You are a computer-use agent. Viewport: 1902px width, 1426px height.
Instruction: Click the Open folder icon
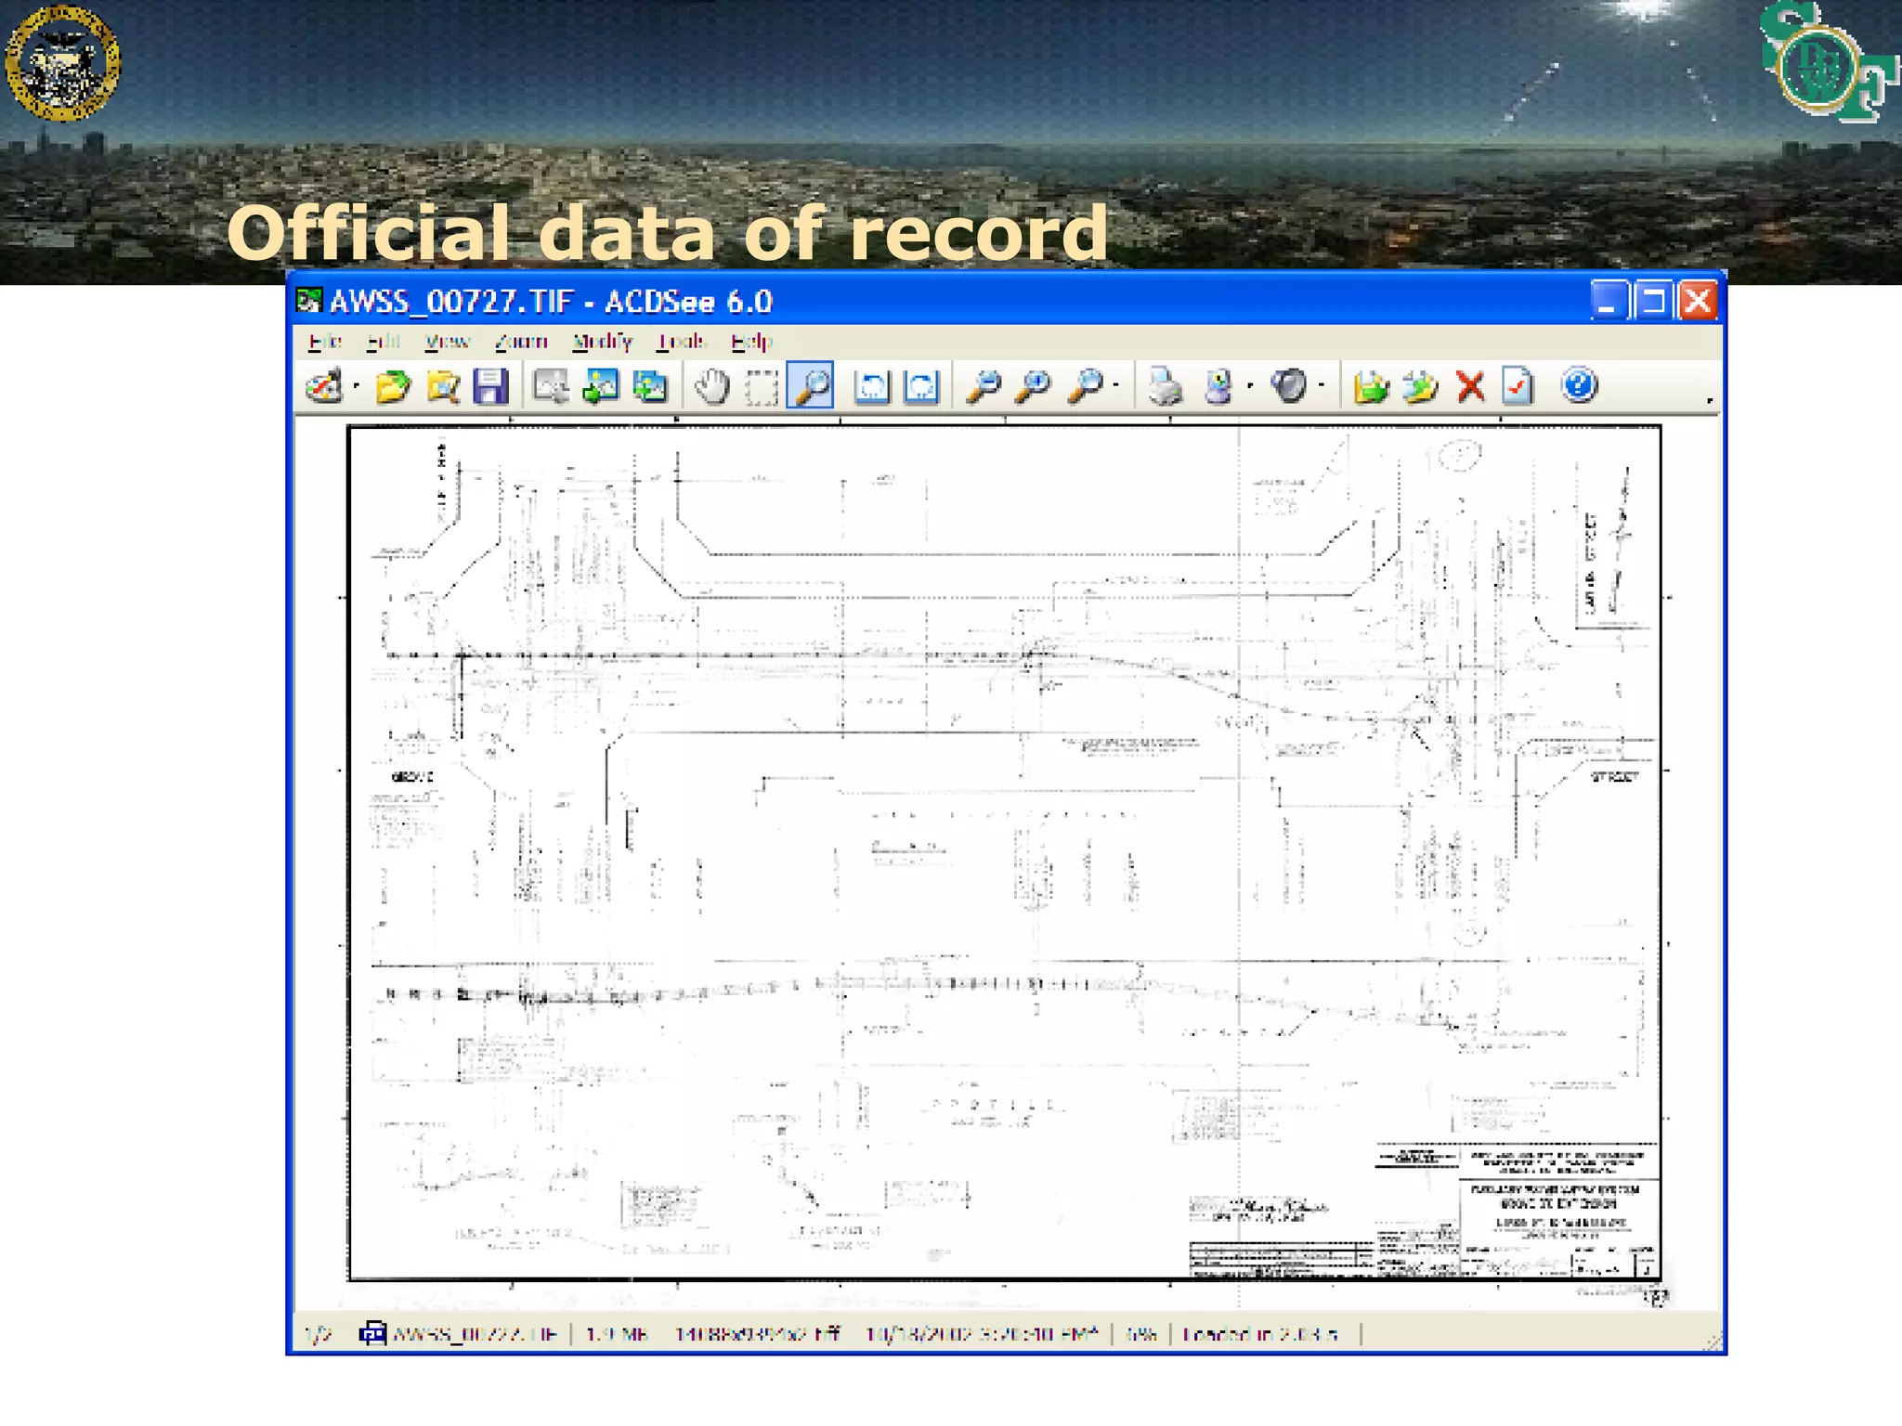point(394,385)
